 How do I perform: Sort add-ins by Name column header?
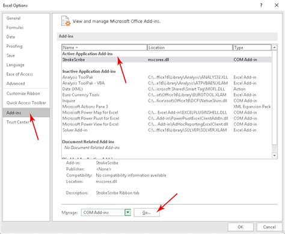[104, 48]
